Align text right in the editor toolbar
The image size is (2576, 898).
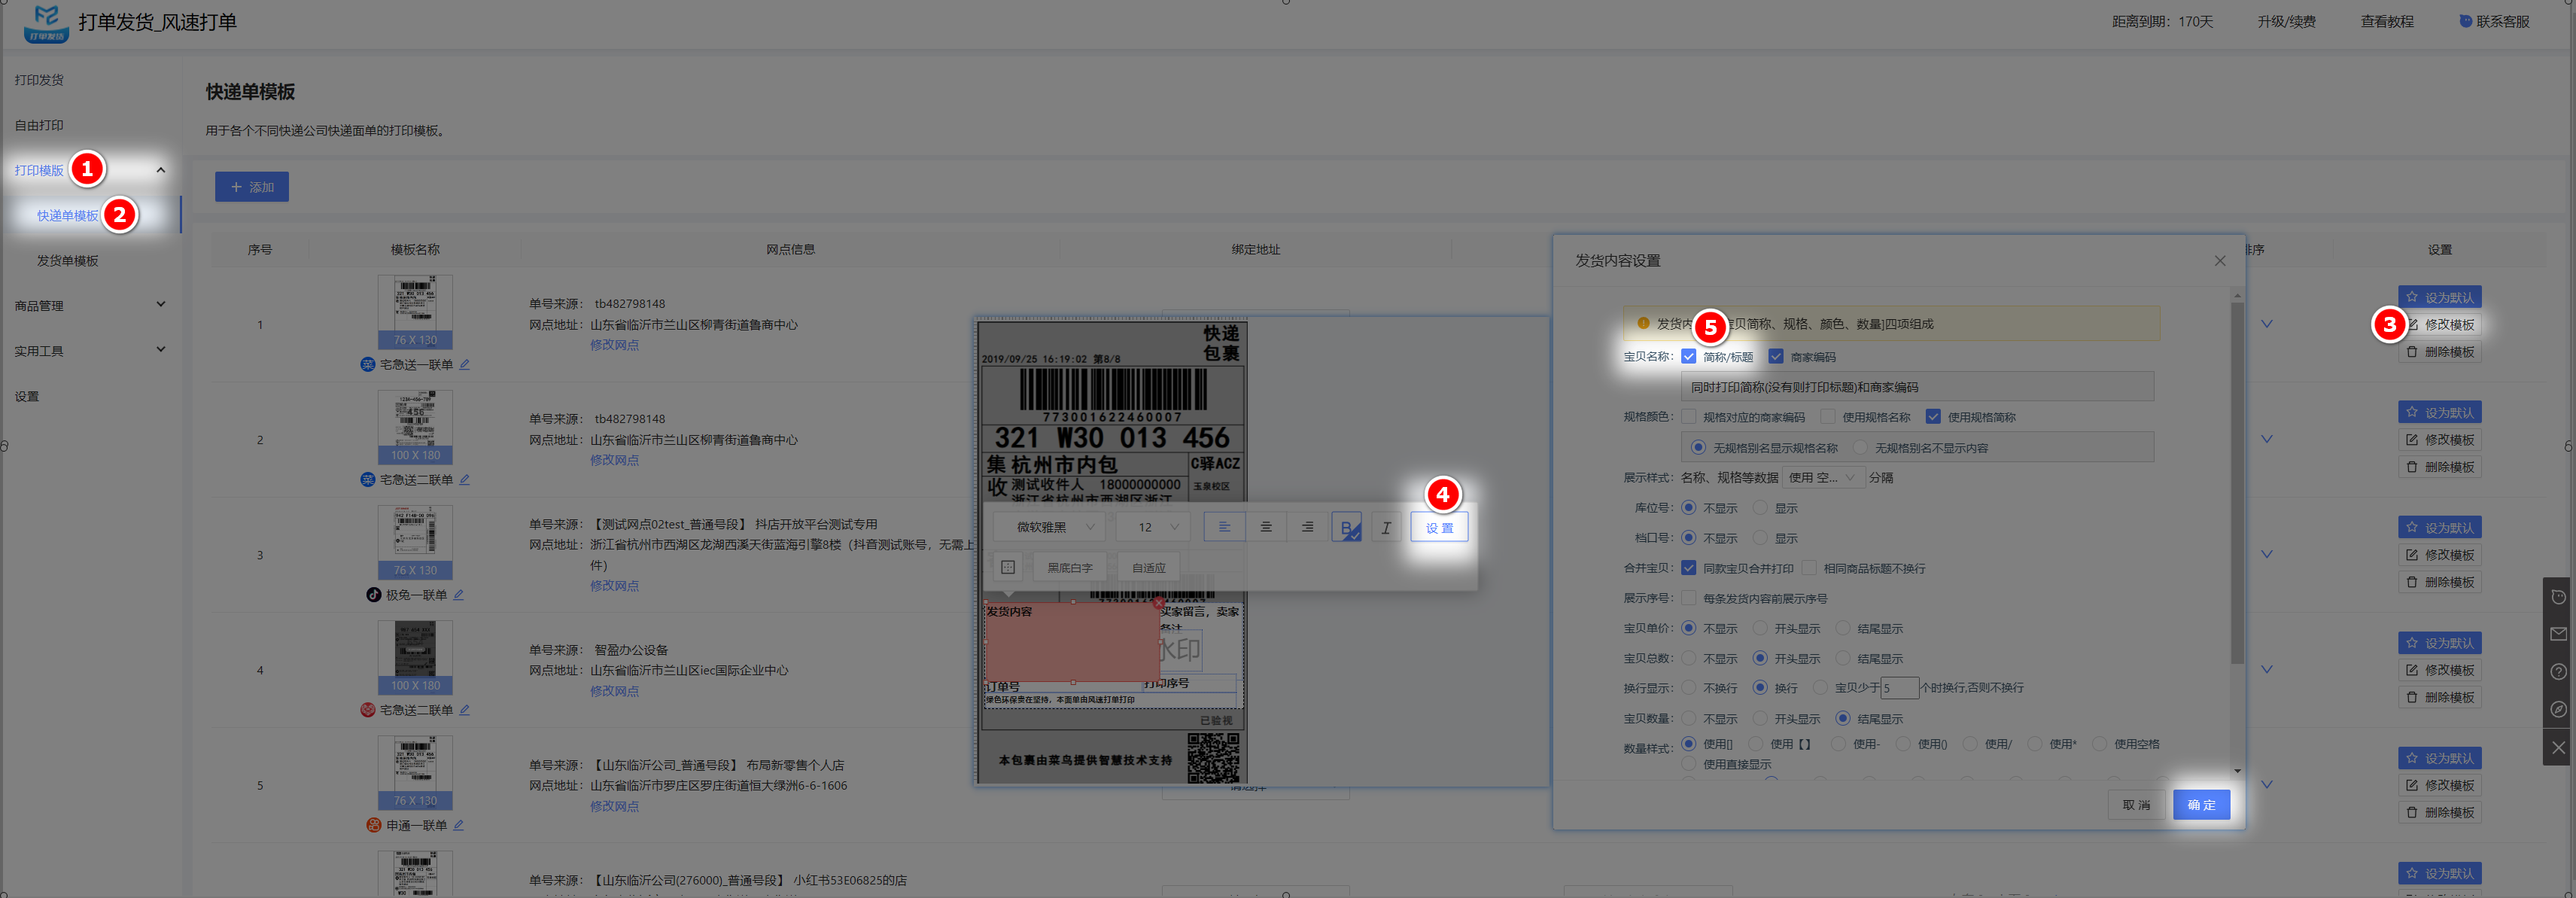tap(1307, 527)
